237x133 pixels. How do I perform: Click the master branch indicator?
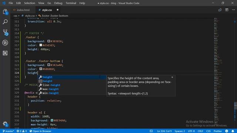point(8,131)
